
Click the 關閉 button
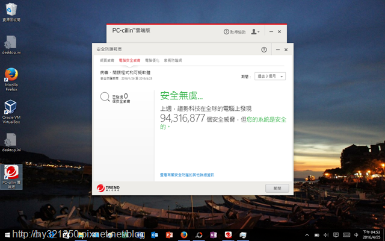pos(277,189)
